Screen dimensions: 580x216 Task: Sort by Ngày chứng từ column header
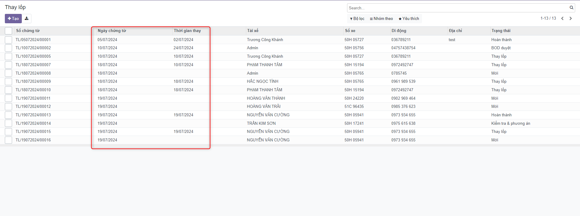tap(112, 31)
